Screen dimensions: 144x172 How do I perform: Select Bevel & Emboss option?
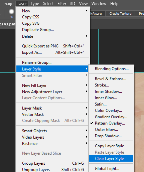(111, 79)
